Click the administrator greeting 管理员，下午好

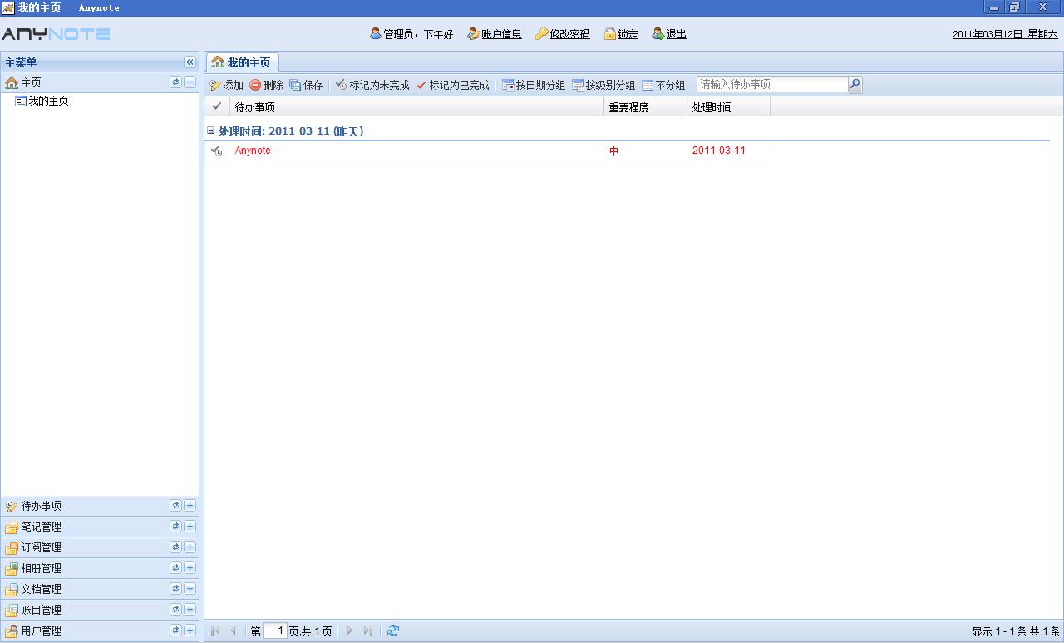[x=411, y=34]
